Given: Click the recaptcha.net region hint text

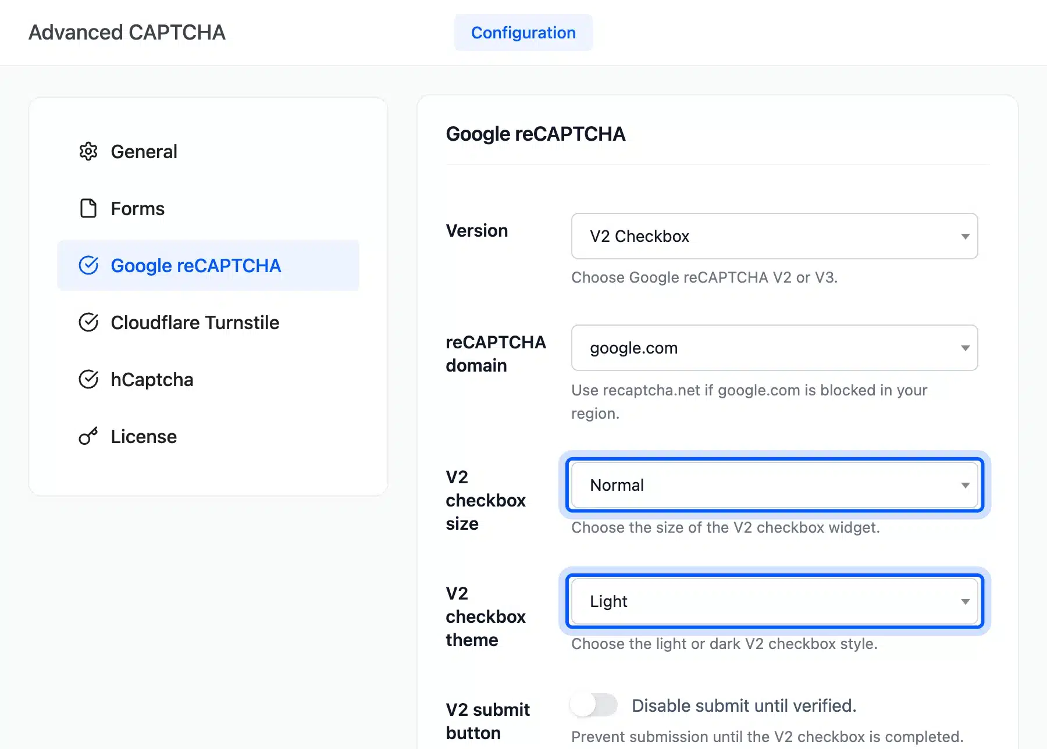Looking at the screenshot, I should coord(749,402).
